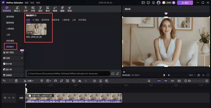Switch to the AI 增強 filter tab
Image resolution: width=211 pixels, height=108 pixels.
coord(35,20)
